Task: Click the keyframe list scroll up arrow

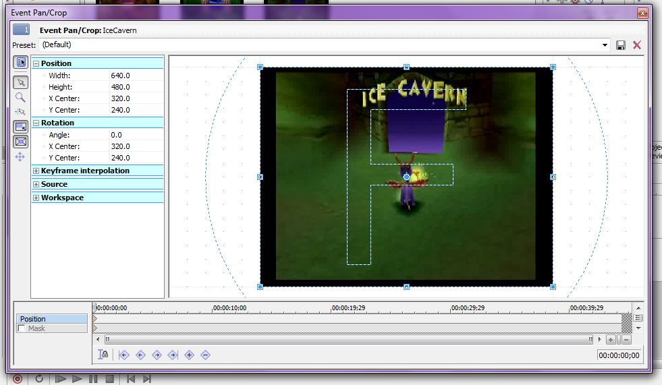Action: pyautogui.click(x=638, y=308)
